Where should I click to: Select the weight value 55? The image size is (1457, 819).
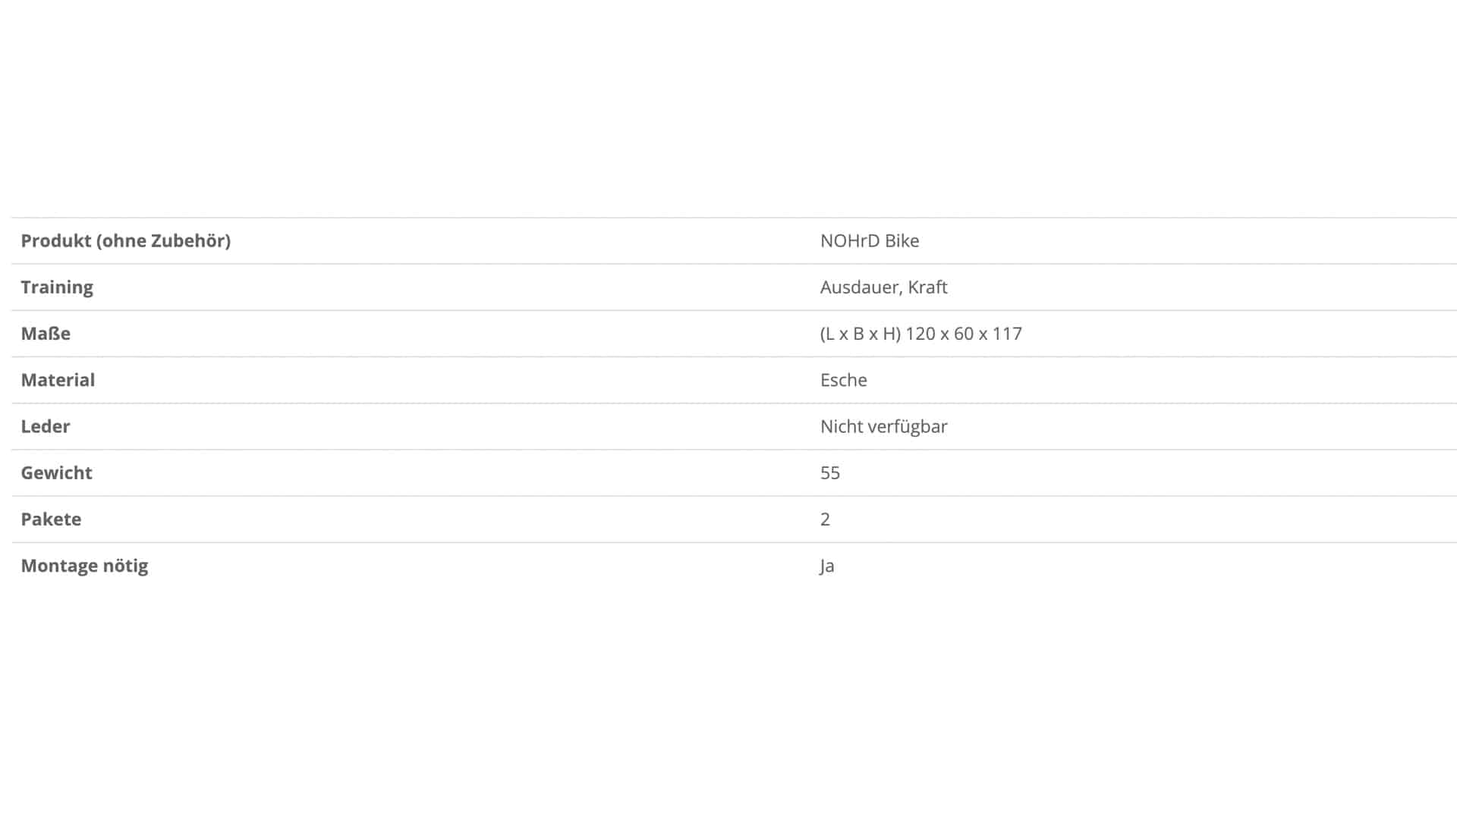point(830,472)
